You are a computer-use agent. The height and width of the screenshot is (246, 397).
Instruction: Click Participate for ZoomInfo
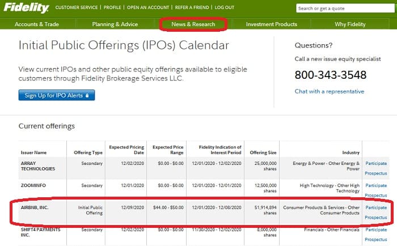coord(376,185)
